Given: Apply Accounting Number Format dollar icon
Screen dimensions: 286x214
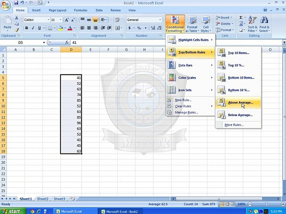Looking at the screenshot, I should [130, 28].
